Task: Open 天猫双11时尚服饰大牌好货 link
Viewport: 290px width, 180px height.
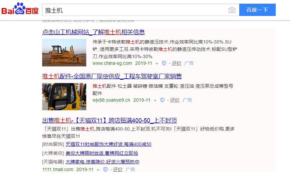Action: (109, 144)
